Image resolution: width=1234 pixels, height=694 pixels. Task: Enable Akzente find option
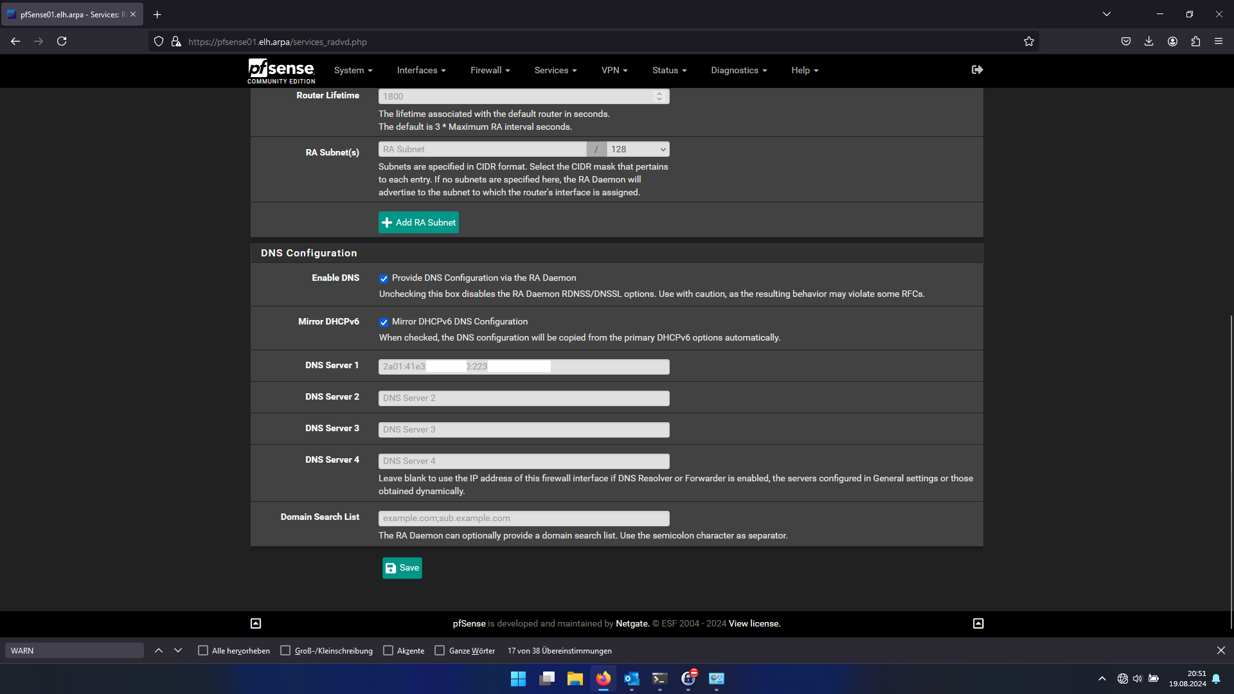(388, 650)
